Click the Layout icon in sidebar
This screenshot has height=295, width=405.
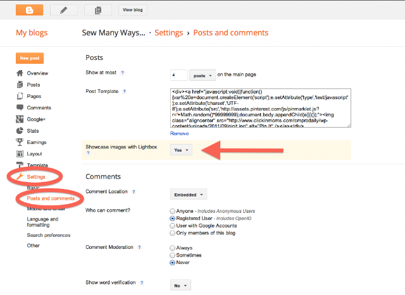pyautogui.click(x=20, y=154)
